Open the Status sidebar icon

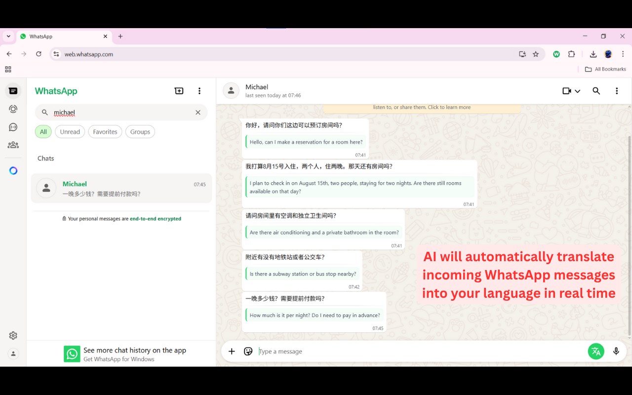pyautogui.click(x=13, y=109)
